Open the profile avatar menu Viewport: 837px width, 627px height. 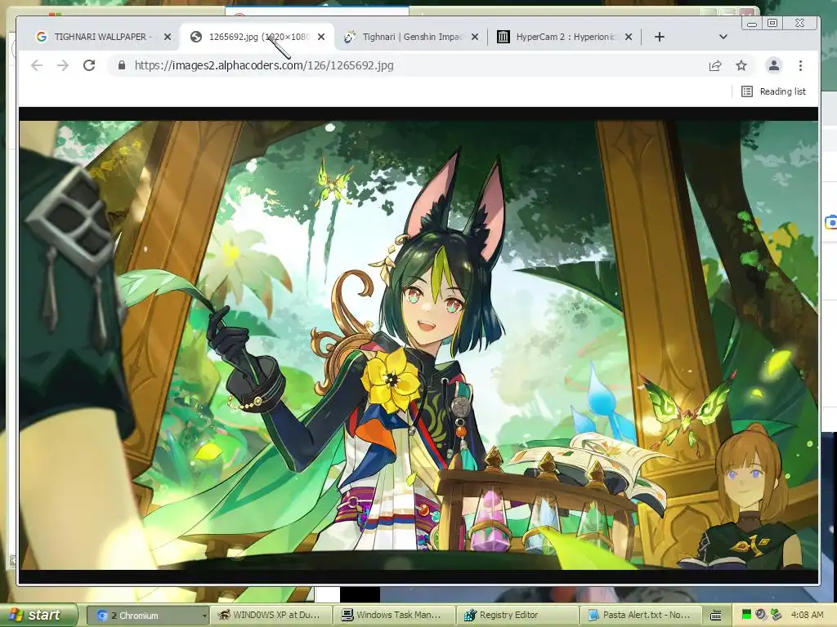(x=773, y=65)
